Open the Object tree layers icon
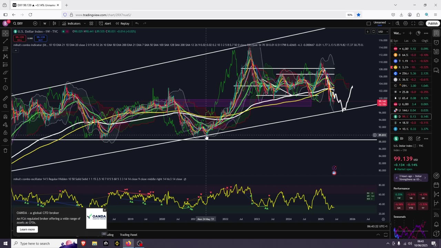441x248 pixels. click(x=436, y=61)
